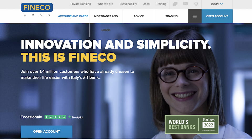Open the Jobs link

[146, 4]
